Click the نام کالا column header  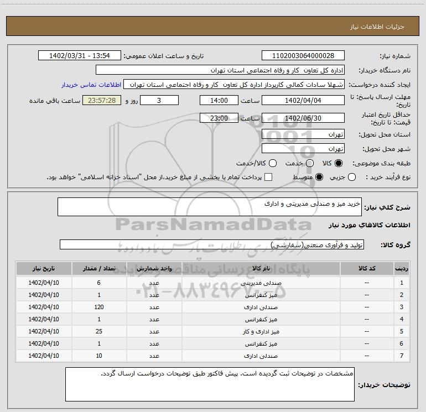(261, 269)
